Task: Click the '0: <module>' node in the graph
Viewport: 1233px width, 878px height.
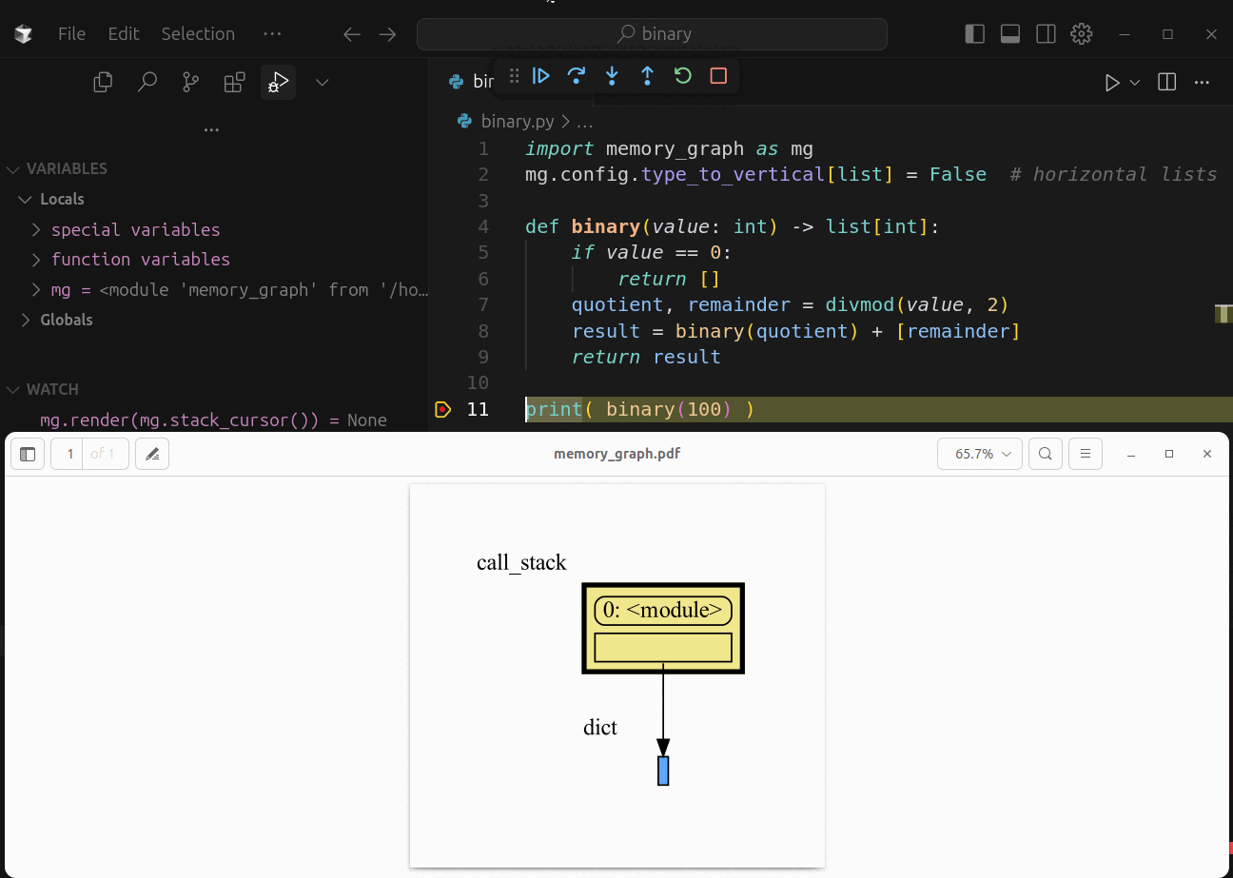Action: pos(663,611)
